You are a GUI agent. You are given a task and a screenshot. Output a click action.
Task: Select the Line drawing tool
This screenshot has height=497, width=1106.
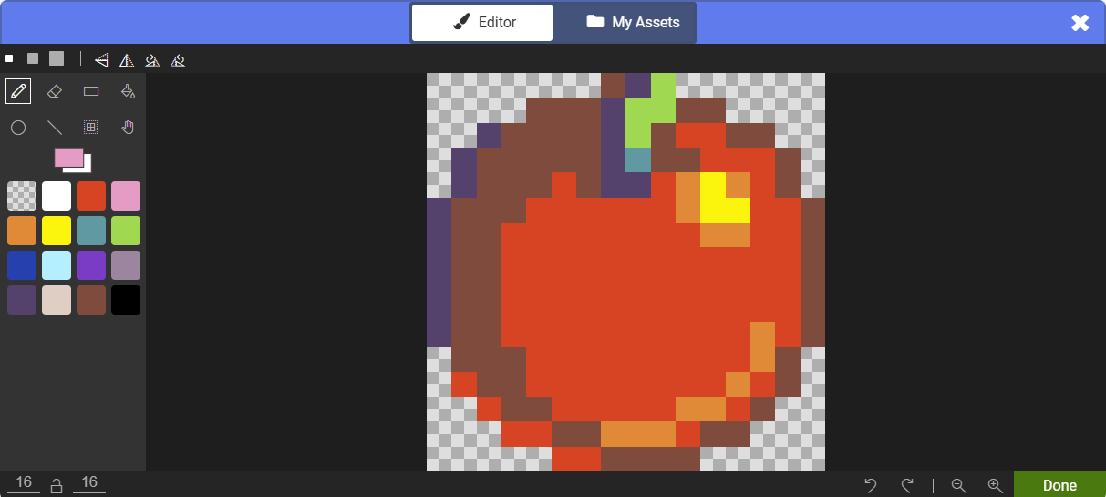tap(55, 128)
